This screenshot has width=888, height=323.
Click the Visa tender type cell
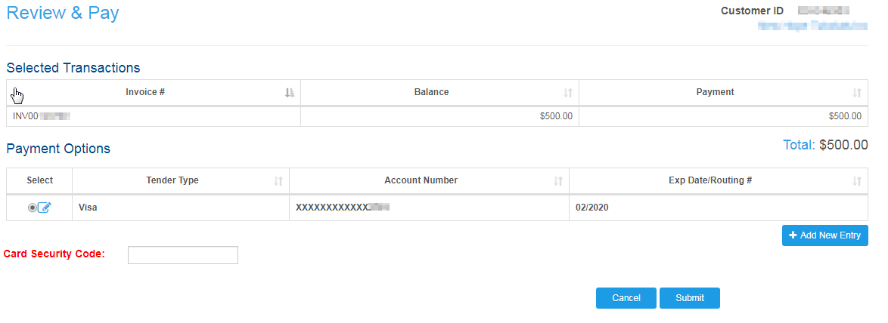(x=88, y=207)
